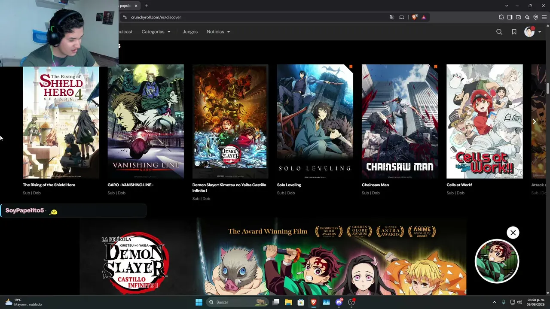Click the 'Sub | Dob' text under Solo Leveling
Image resolution: width=550 pixels, height=309 pixels.
[x=286, y=193]
